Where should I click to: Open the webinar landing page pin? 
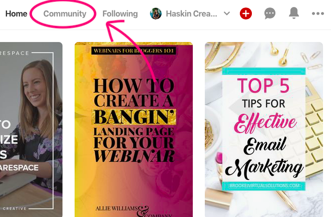pyautogui.click(x=134, y=129)
